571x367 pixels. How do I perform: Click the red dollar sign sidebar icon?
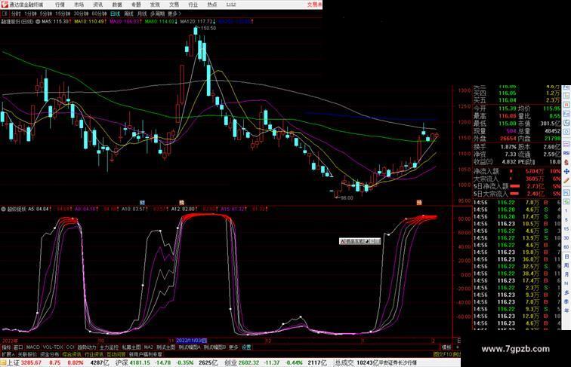(x=566, y=163)
